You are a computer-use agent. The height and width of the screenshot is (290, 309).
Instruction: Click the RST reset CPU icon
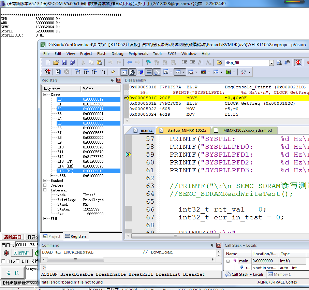[47, 72]
